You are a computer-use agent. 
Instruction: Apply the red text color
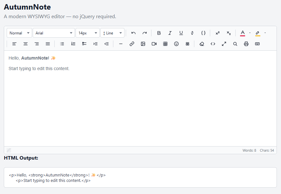[243, 33]
